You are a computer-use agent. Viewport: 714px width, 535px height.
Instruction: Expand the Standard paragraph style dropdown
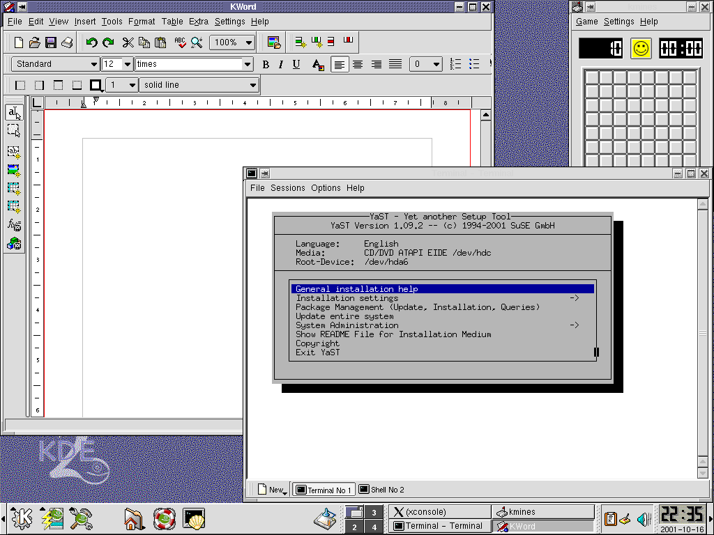[x=56, y=64]
